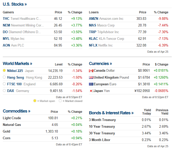173x149 pixels.
Task: Open the THC Tenet Healthcare stock link
Action: click(6, 19)
